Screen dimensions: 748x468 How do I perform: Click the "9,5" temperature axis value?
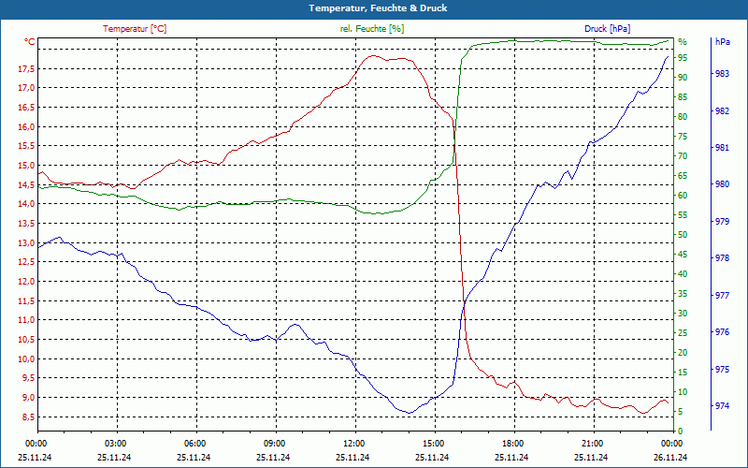pyautogui.click(x=28, y=378)
